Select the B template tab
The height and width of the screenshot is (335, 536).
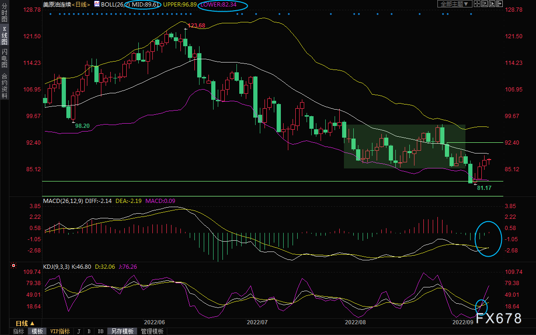click(89, 331)
